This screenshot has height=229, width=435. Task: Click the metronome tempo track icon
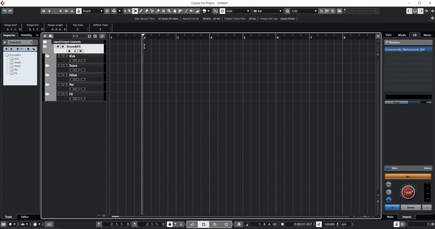click(x=319, y=225)
